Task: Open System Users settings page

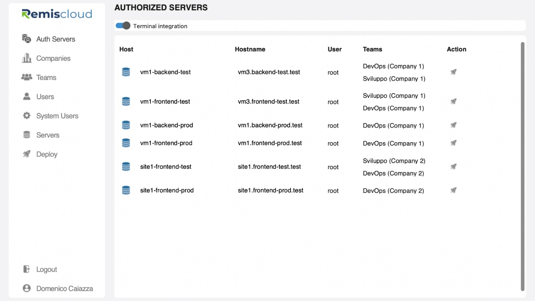Action: pos(57,116)
